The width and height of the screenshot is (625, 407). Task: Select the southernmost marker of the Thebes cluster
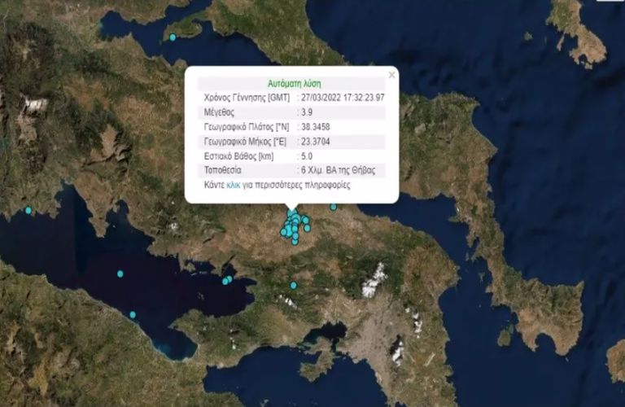click(295, 242)
